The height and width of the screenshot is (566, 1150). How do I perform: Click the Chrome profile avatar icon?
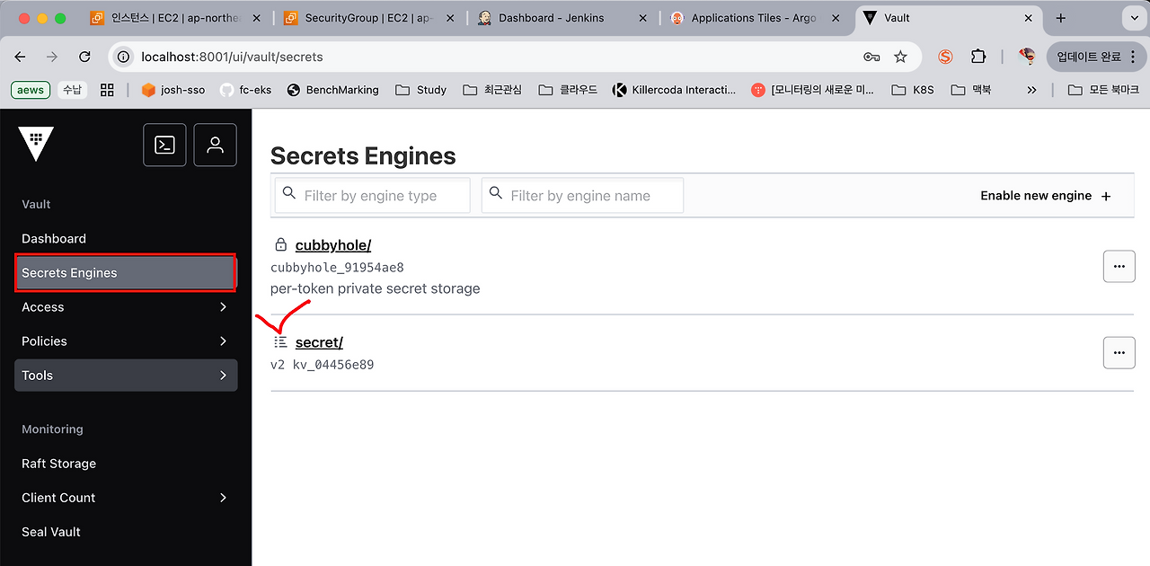[1027, 57]
